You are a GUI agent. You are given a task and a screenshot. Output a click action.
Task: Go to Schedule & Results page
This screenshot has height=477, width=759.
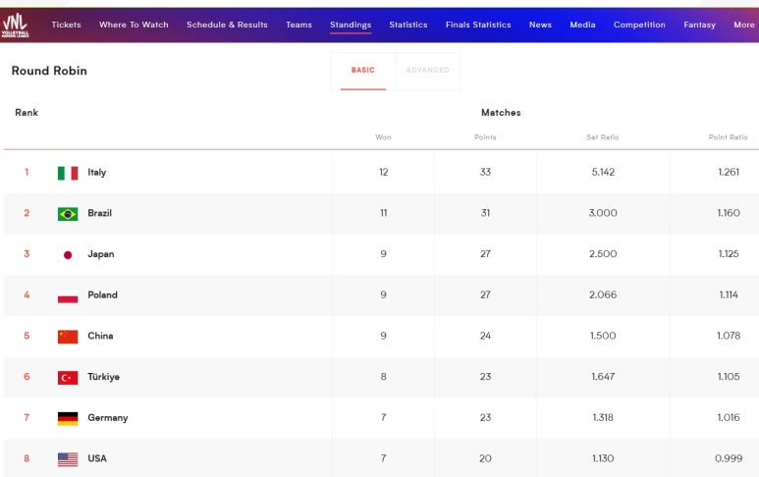(227, 25)
